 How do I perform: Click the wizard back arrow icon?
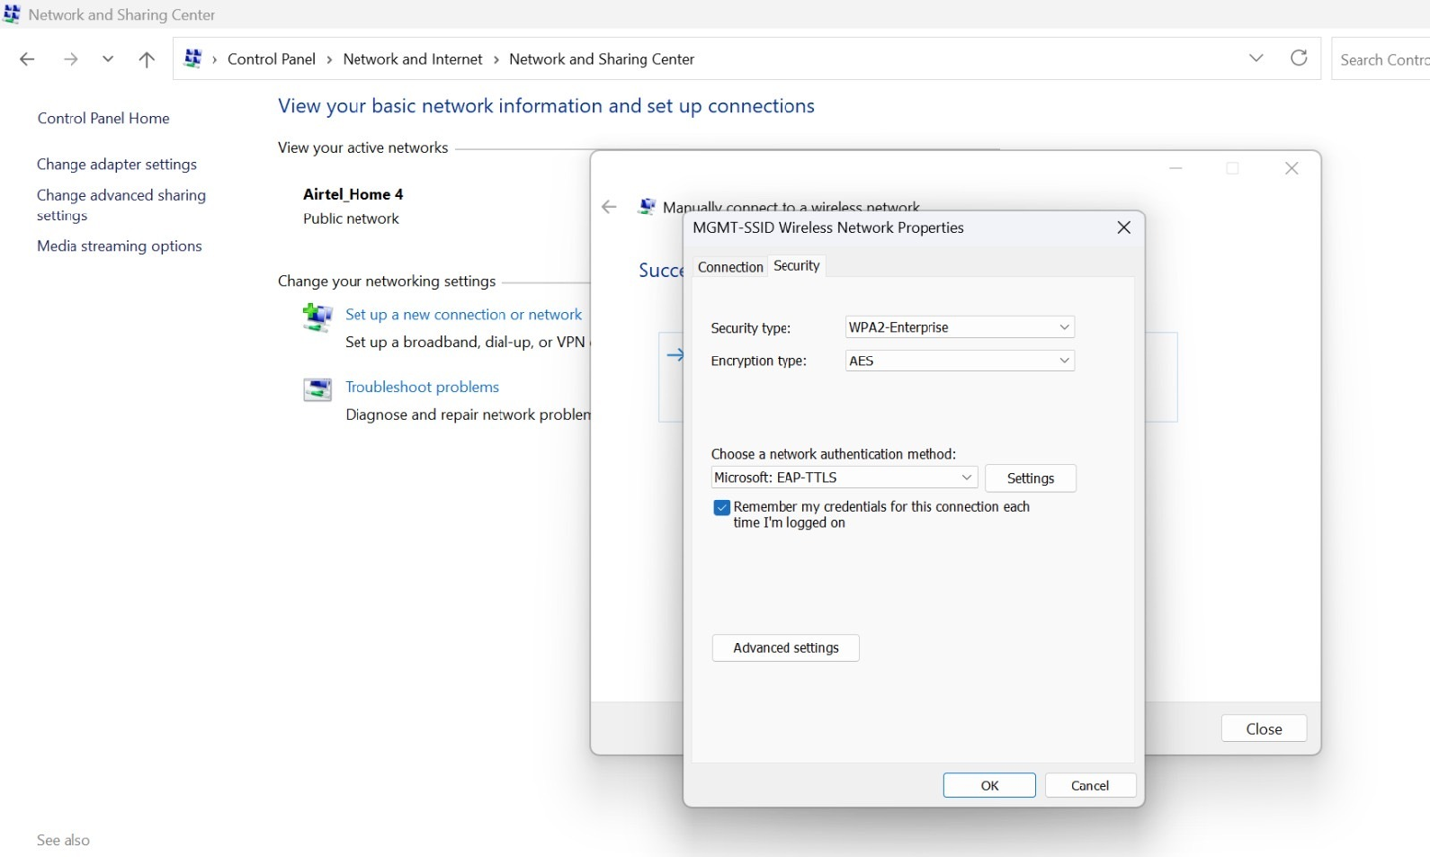(x=609, y=207)
